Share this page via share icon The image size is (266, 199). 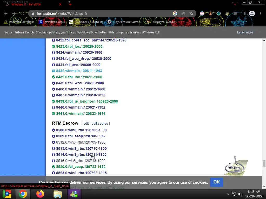click(183, 13)
